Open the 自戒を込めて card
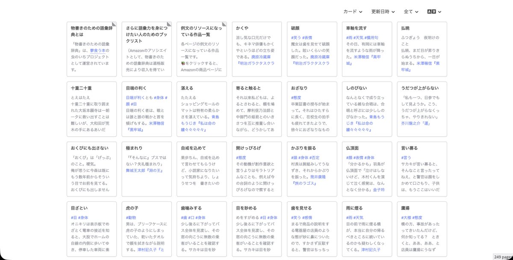The image size is (513, 260). tap(201, 168)
